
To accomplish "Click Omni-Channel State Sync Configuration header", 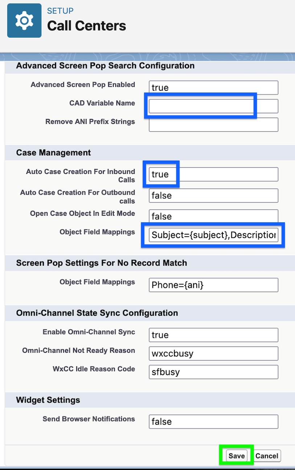I will 97,313.
